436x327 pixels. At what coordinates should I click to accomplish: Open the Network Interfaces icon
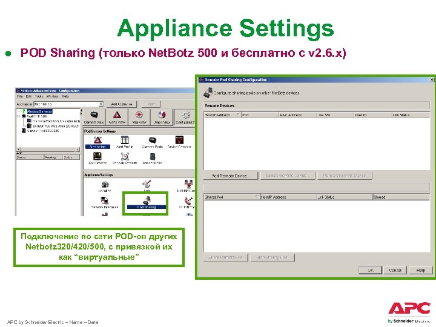[105, 203]
